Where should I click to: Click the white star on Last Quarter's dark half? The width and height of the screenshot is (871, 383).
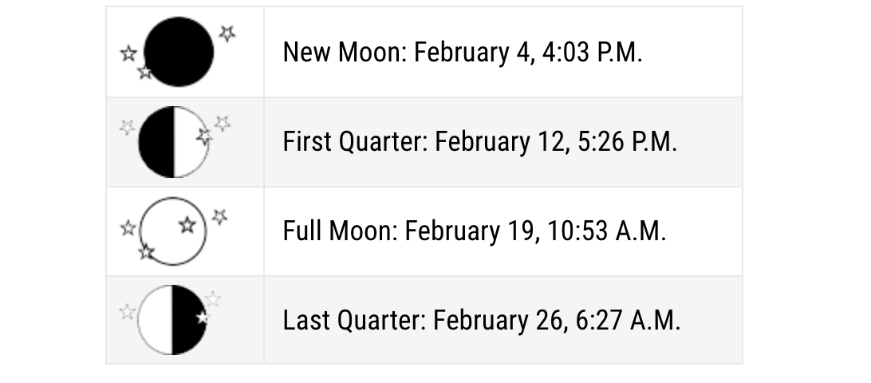click(203, 318)
